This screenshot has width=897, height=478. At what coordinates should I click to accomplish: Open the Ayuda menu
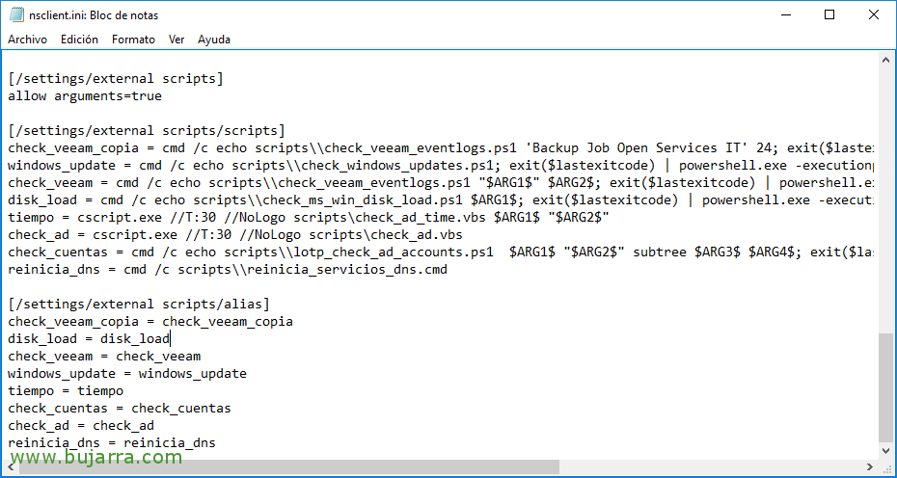pos(214,40)
